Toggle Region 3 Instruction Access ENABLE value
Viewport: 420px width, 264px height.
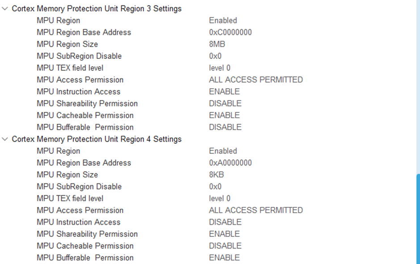click(x=224, y=92)
